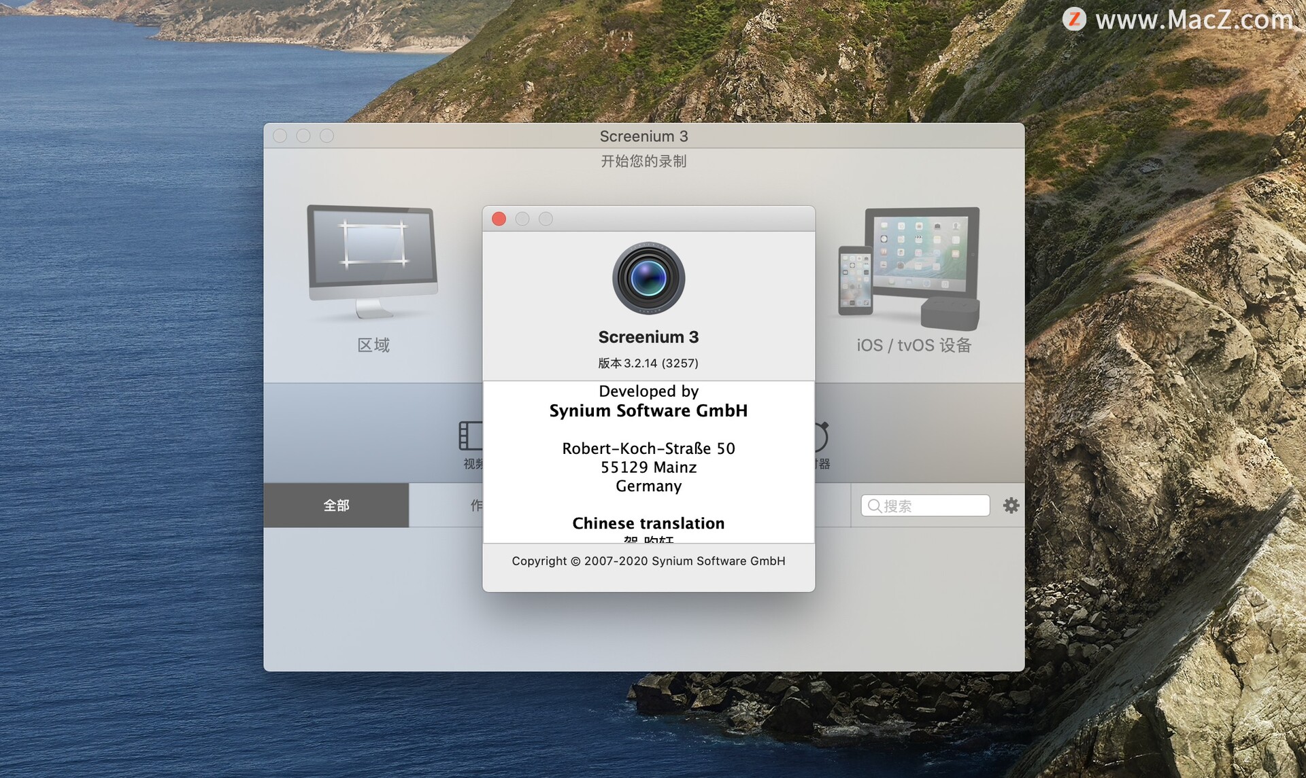Click the Chinese translation heading
The height and width of the screenshot is (778, 1306).
648,523
